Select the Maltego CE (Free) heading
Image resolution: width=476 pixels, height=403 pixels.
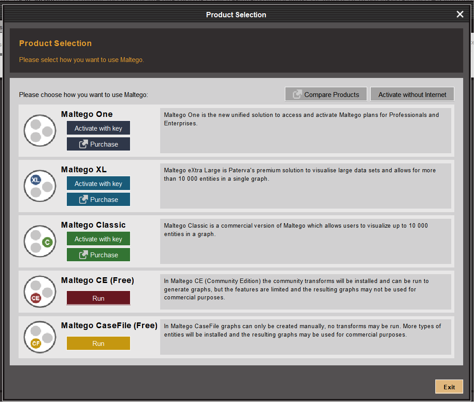tap(98, 280)
